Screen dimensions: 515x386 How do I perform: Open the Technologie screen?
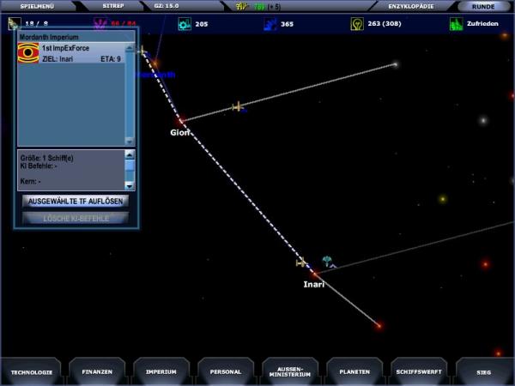coord(32,372)
